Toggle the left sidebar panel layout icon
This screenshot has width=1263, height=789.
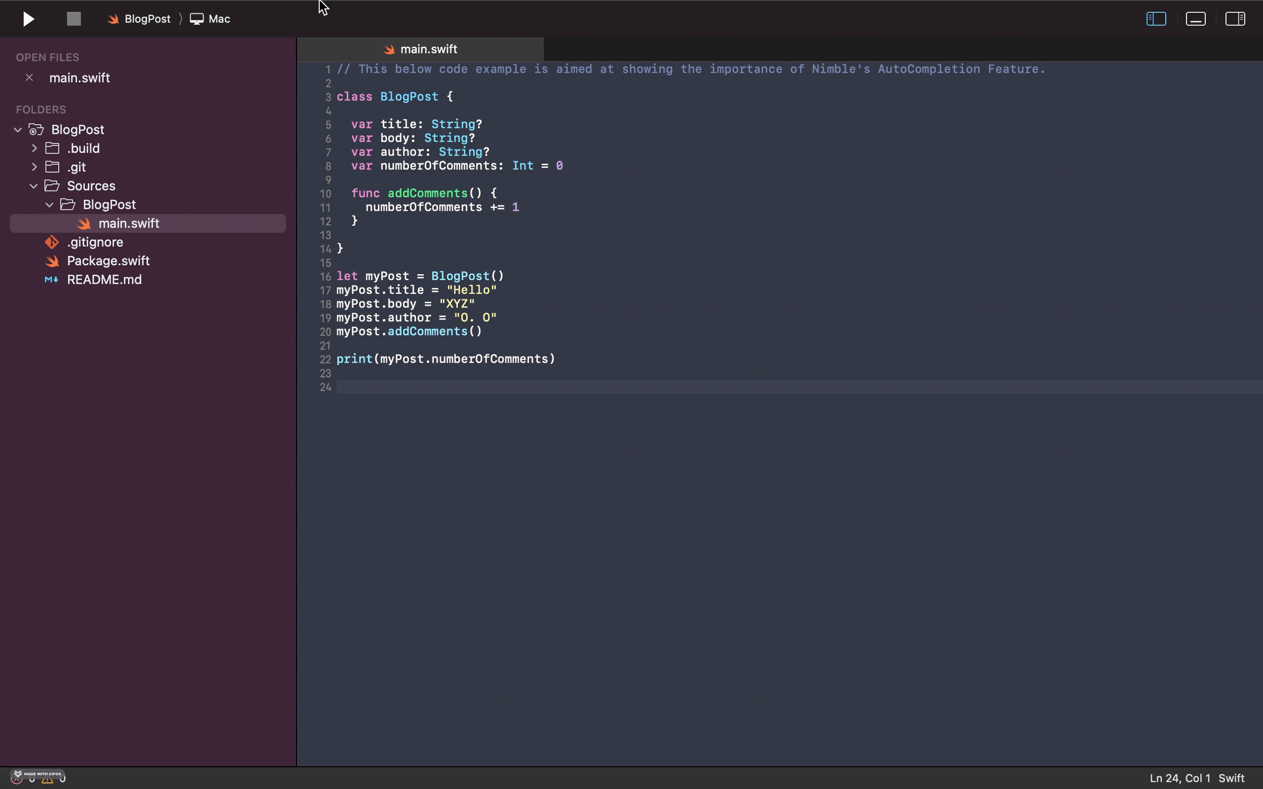[x=1156, y=18]
